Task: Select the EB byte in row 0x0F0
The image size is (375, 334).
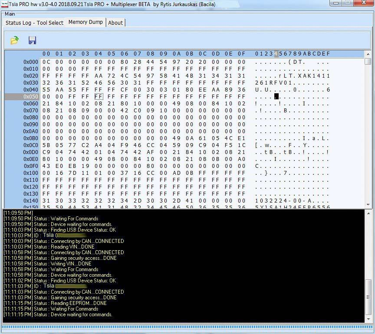Action: click(72, 166)
